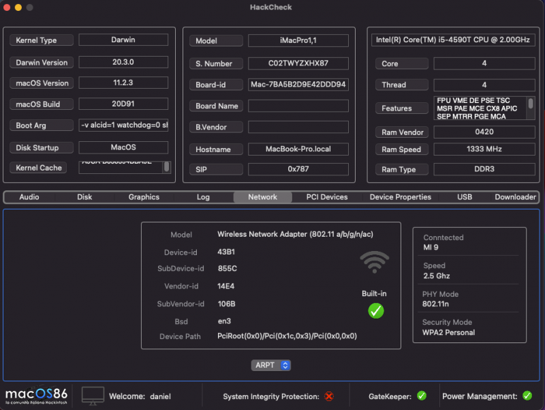
Task: Click the Disk Startup label button
Action: pos(42,147)
